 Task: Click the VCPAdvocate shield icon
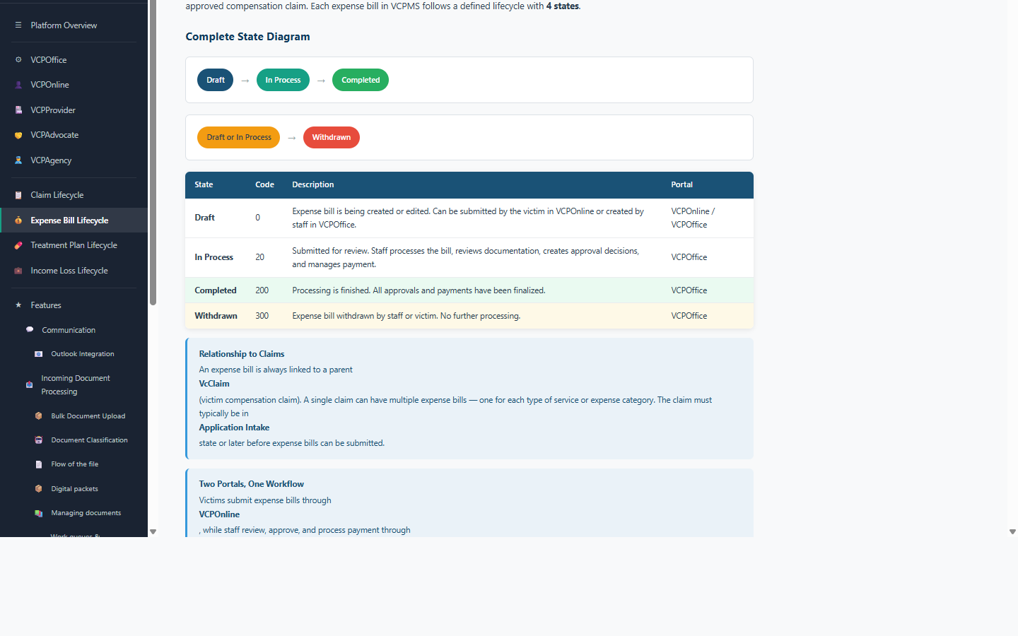18,134
